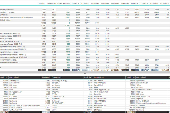Select competitor cell 'Теплострой'
Viewport: 170px width, 113px height.
click(14, 81)
